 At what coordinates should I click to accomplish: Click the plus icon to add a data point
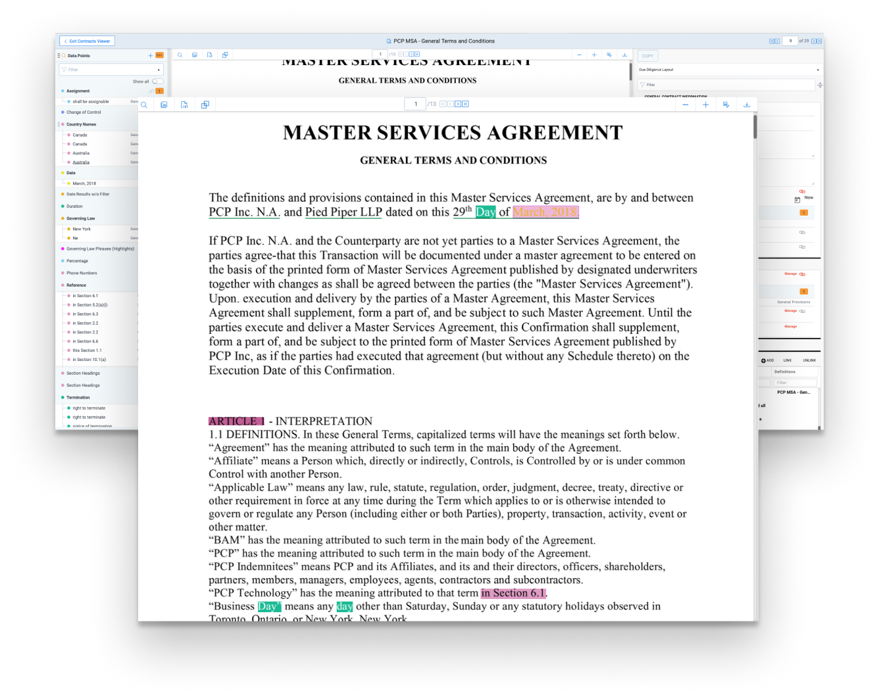151,55
